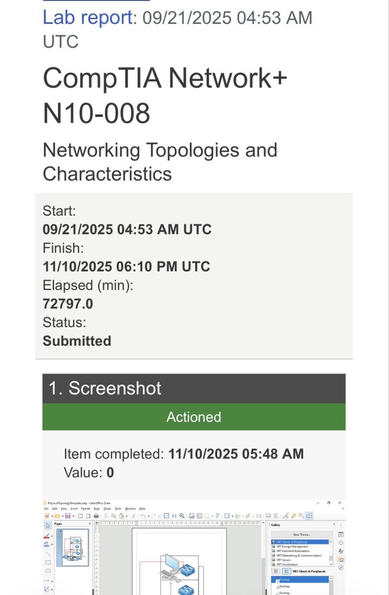Open the Gallery sidebar deck icon
Screen dimensions: 389x595
click(341, 560)
